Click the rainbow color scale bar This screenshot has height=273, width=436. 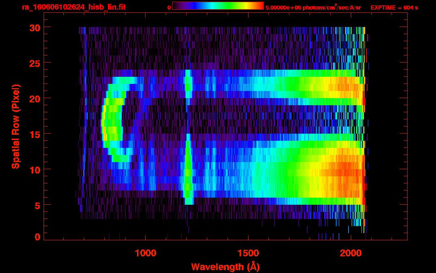[218, 6]
